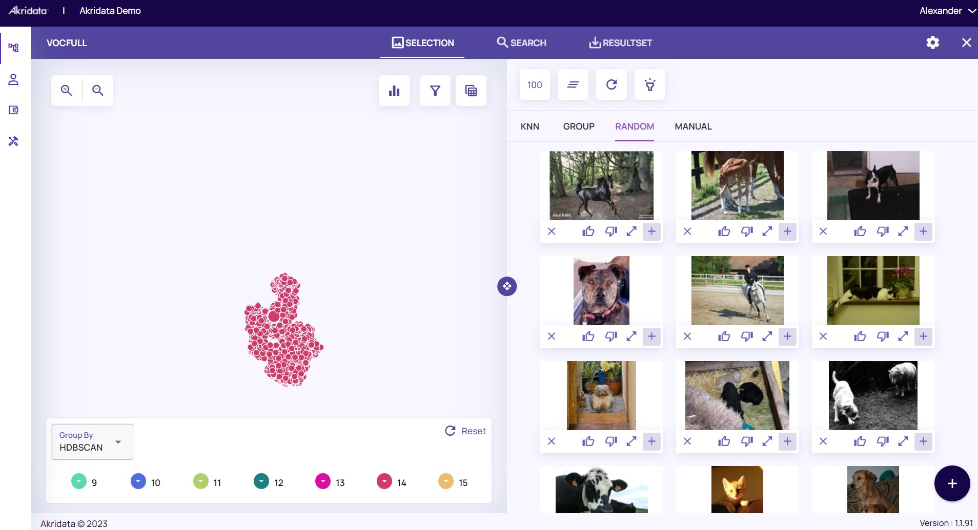Image resolution: width=978 pixels, height=530 pixels.
Task: Open cluster 12 teal swatch dropdown
Action: pos(261,481)
